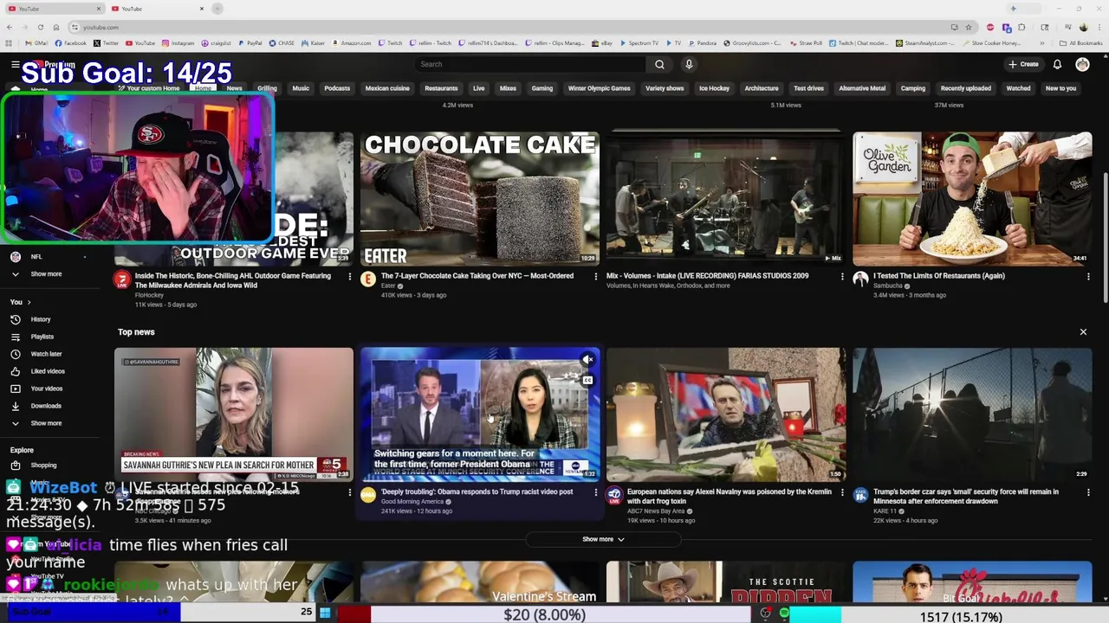This screenshot has height=623, width=1109.
Task: Open the Volumes live recording thumbnail
Action: click(x=726, y=199)
